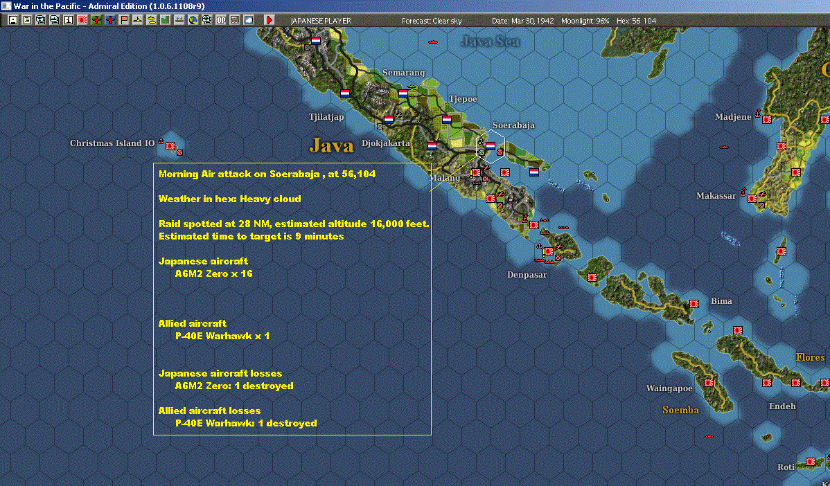Select the Japanese flag at Bima

tap(694, 304)
